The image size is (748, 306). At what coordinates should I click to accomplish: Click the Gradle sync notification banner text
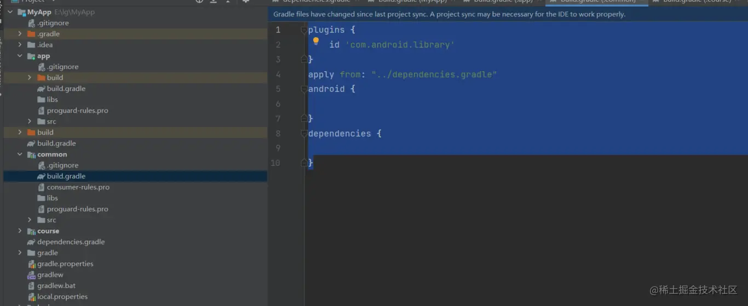pyautogui.click(x=450, y=14)
